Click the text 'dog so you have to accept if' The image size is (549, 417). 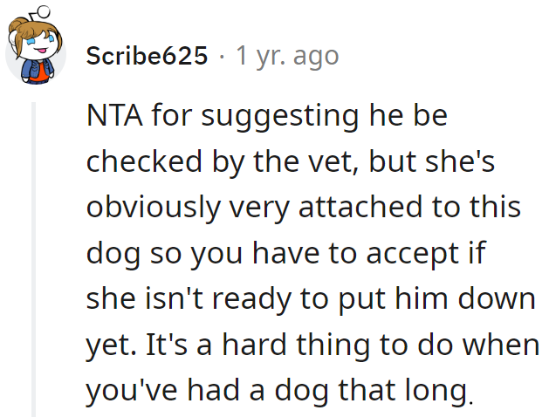tap(286, 253)
